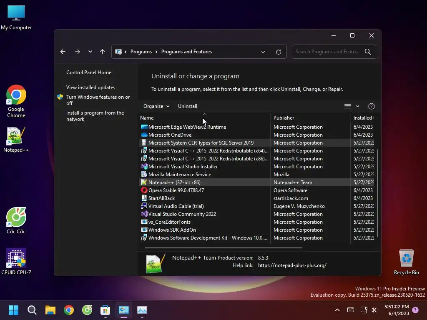Screen dimensions: 427x320
Task: Select Windows Software Development Kit entry
Action: pos(257,238)
